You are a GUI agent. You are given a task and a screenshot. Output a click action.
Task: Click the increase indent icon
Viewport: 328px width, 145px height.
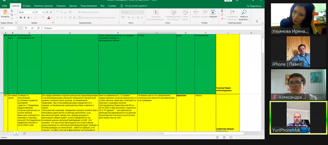[74, 18]
